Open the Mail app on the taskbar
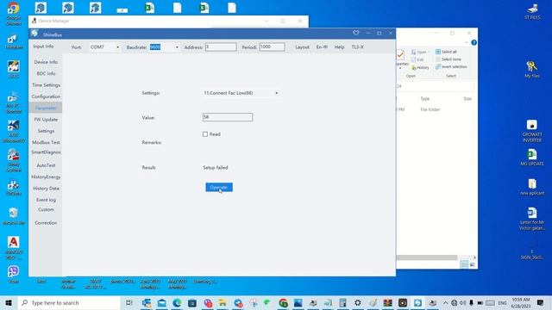 161,302
